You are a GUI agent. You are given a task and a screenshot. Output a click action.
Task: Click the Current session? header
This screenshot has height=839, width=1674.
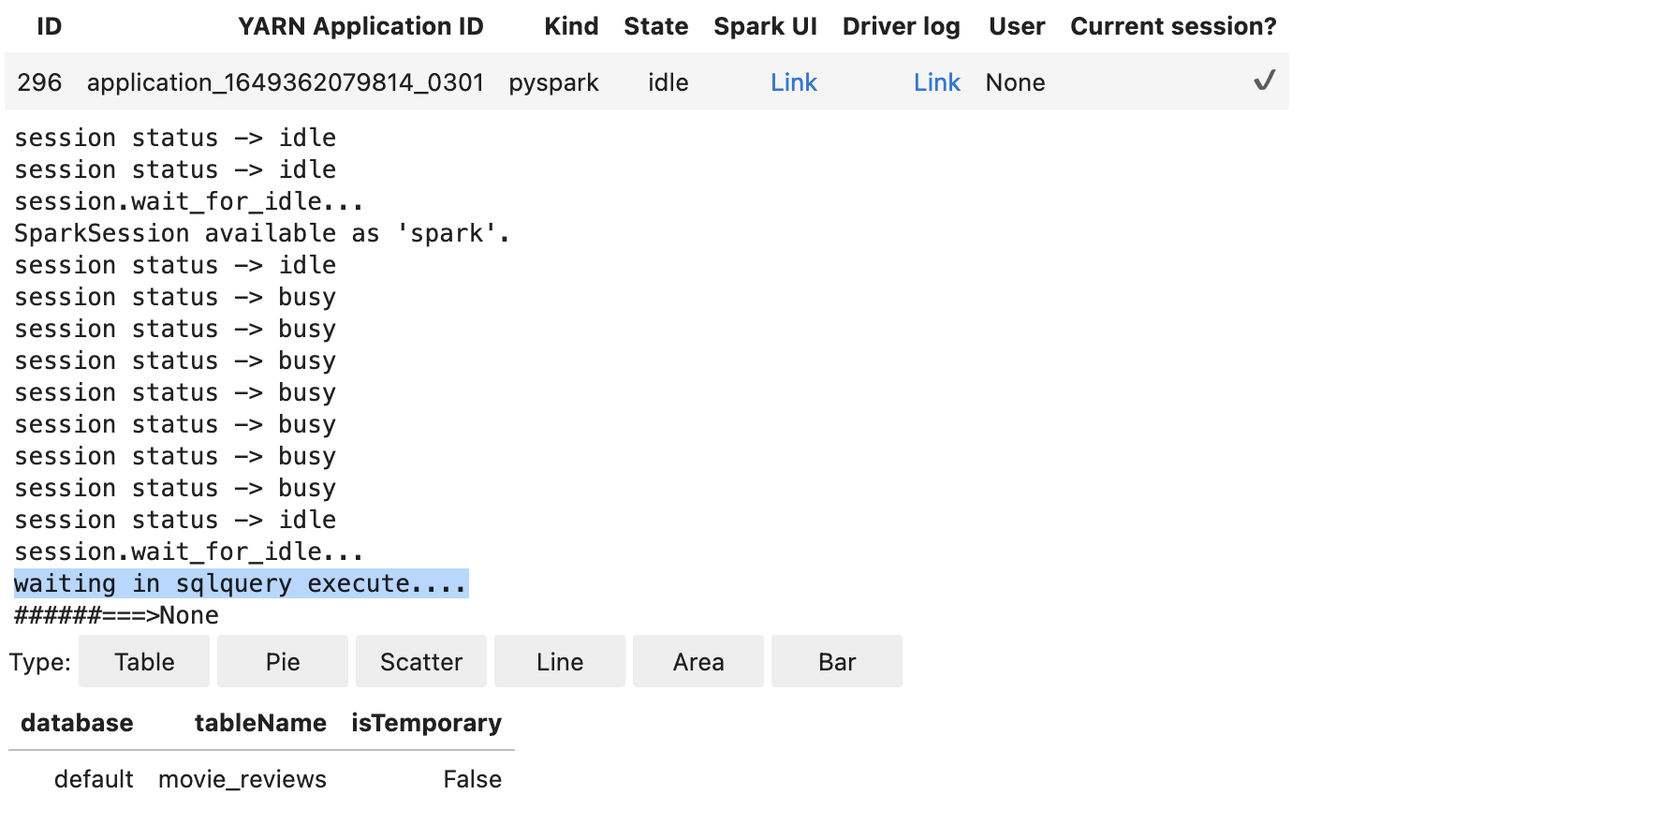1173,26
